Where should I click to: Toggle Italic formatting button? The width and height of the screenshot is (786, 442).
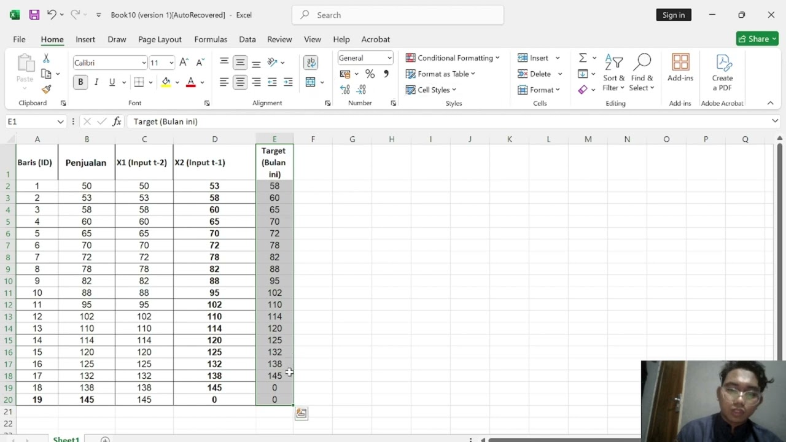[96, 82]
